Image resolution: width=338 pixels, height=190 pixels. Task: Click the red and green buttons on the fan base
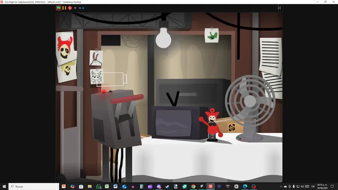[239, 138]
